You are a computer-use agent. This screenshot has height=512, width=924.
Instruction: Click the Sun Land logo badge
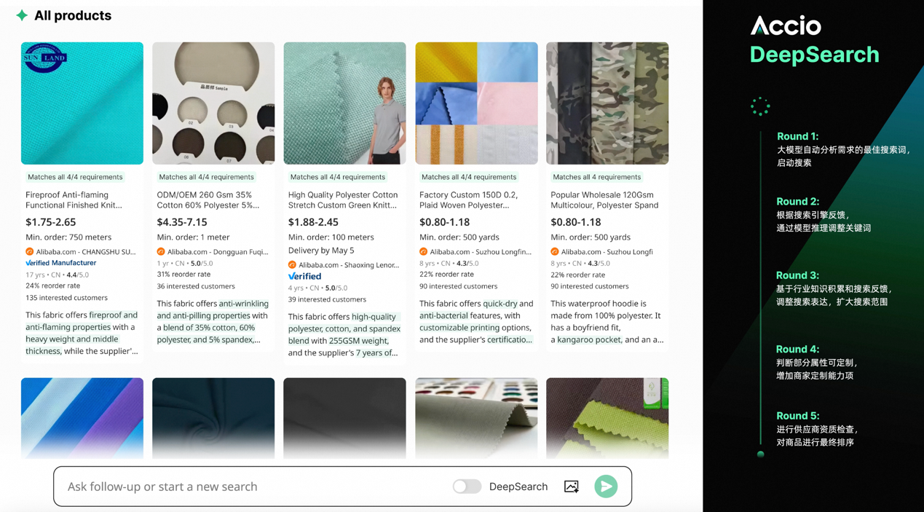pos(45,58)
